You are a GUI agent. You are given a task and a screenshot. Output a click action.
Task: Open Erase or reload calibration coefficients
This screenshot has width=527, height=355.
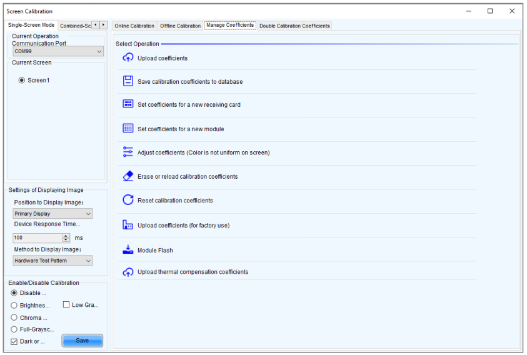pyautogui.click(x=188, y=176)
